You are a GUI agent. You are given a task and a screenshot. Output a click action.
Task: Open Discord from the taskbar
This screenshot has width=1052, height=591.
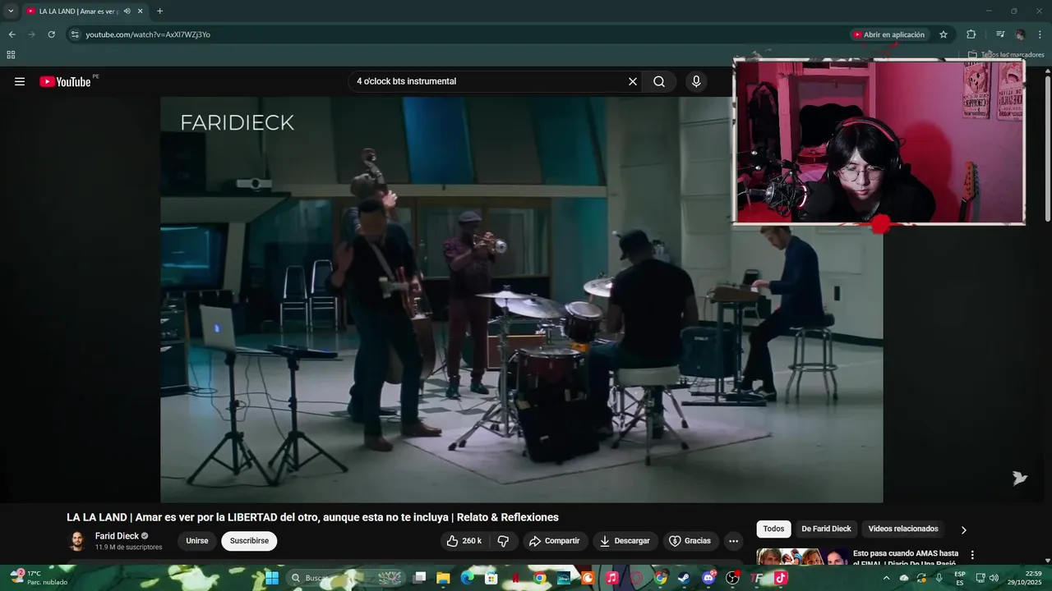[708, 578]
